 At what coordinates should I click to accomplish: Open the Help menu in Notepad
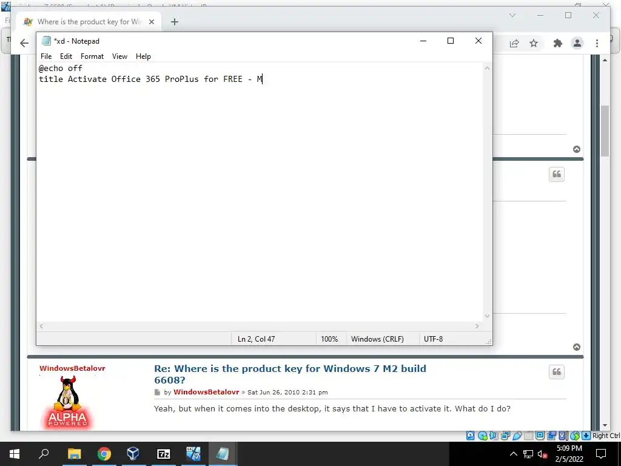coord(143,56)
